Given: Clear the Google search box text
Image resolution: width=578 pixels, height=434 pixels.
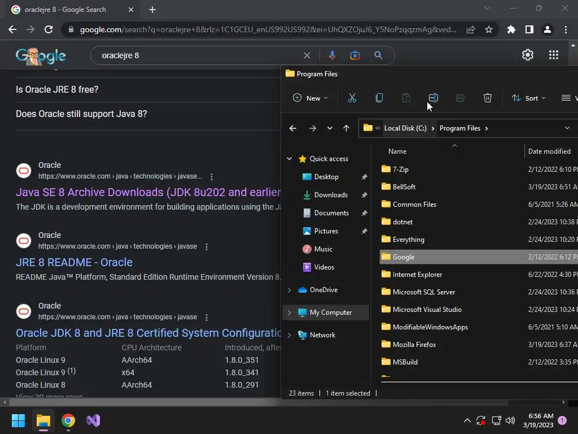Looking at the screenshot, I should (x=306, y=55).
